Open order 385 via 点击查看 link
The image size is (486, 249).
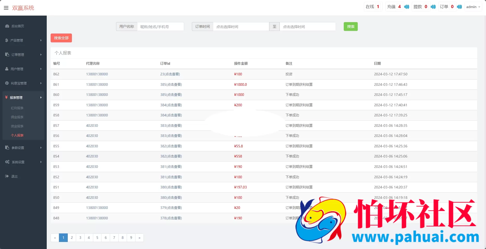[x=171, y=84]
